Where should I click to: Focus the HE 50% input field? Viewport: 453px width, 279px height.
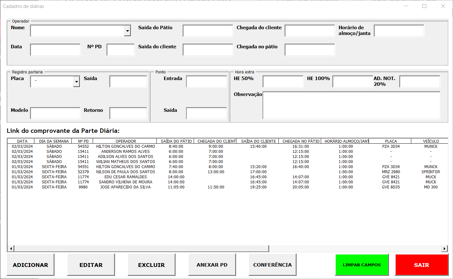(x=283, y=82)
